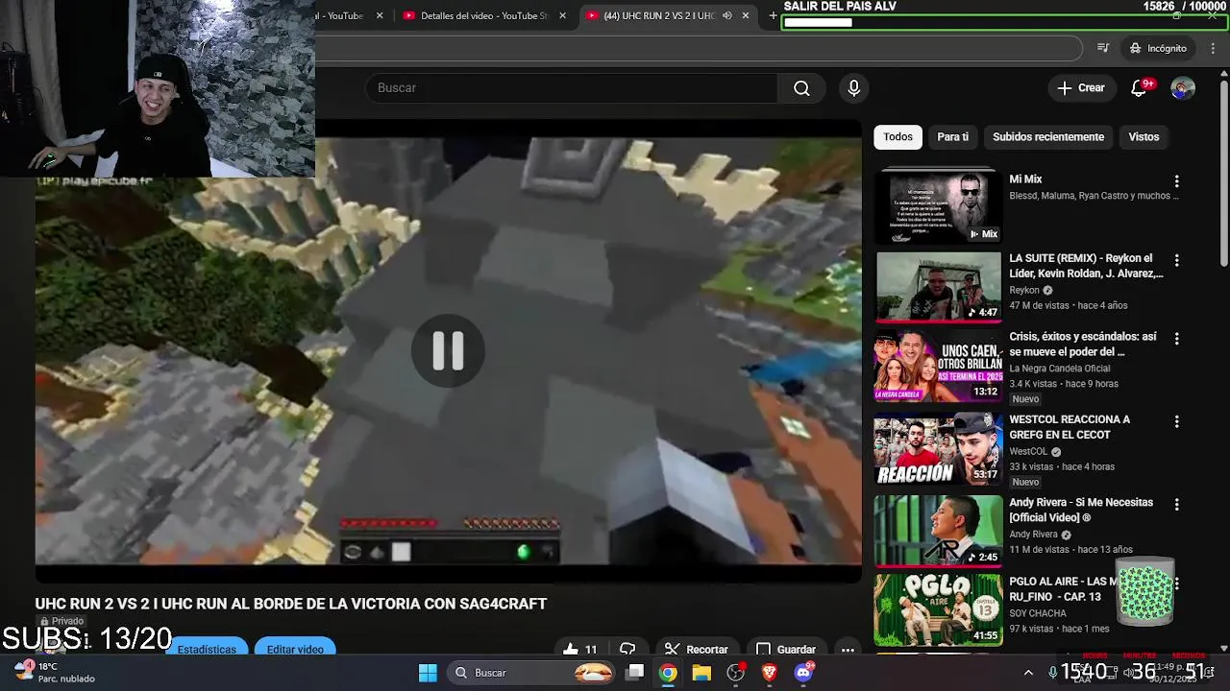The image size is (1230, 691).
Task: Mute the UHC RUN tab audio icon
Action: (x=727, y=15)
